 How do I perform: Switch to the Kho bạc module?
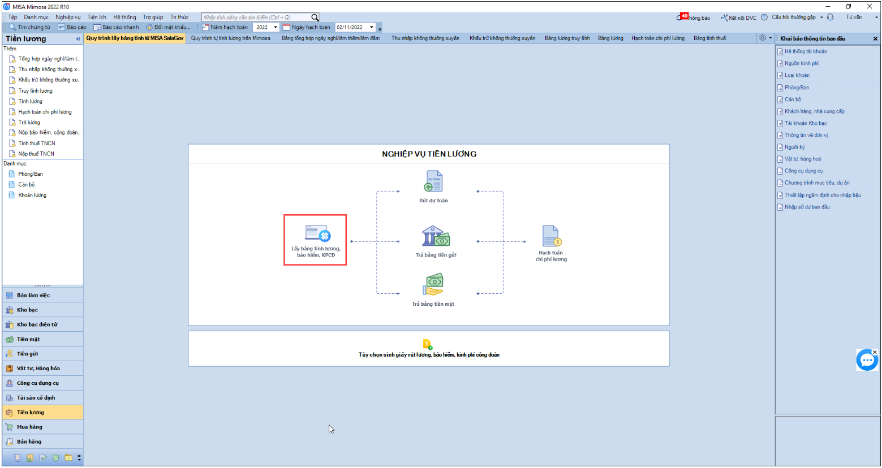point(42,310)
